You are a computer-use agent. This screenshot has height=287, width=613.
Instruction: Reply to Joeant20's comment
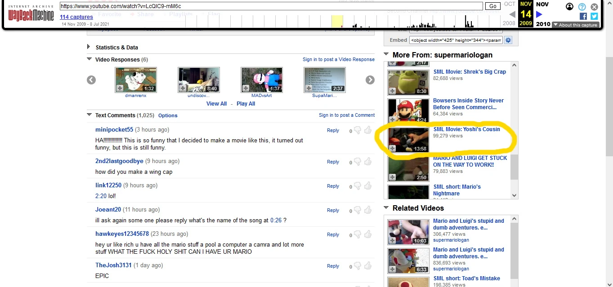pyautogui.click(x=333, y=210)
